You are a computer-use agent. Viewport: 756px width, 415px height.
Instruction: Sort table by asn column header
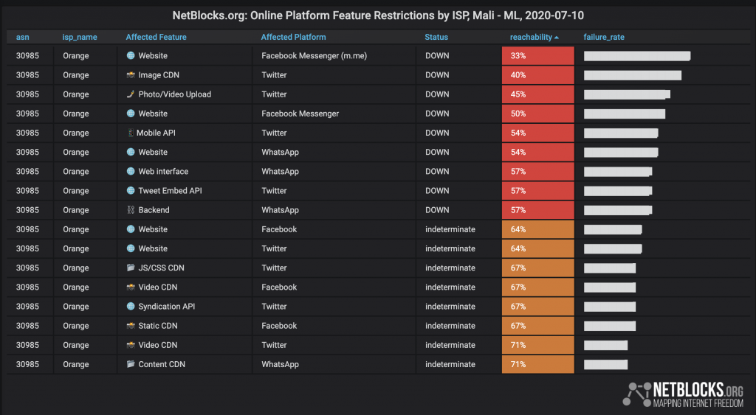[x=23, y=37]
